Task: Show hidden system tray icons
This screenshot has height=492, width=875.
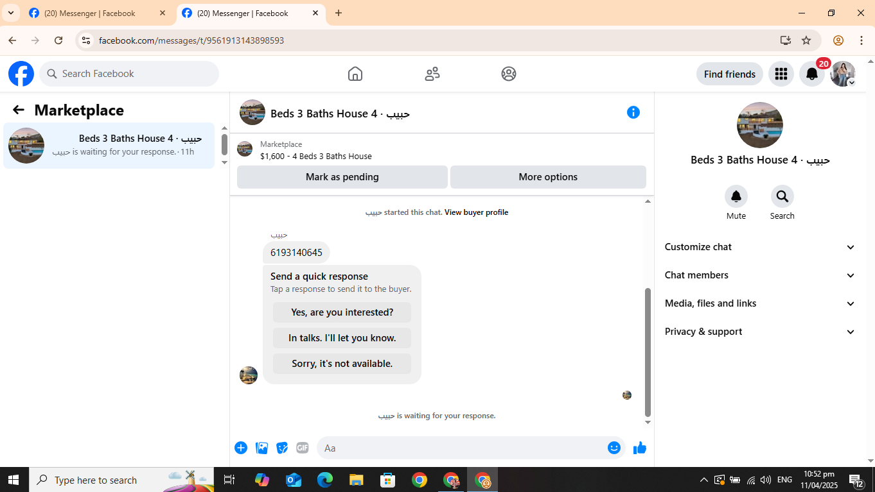Action: (703, 480)
